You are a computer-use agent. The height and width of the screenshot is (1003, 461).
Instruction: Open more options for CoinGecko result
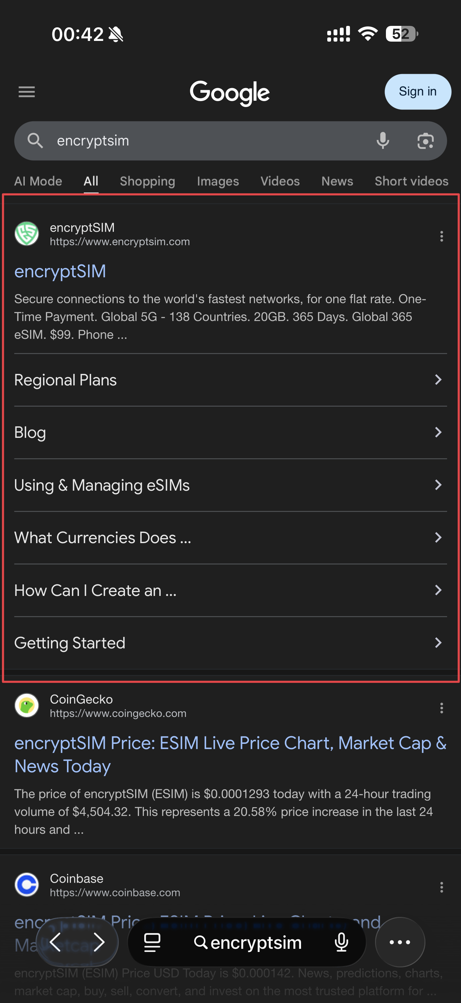[x=441, y=708]
